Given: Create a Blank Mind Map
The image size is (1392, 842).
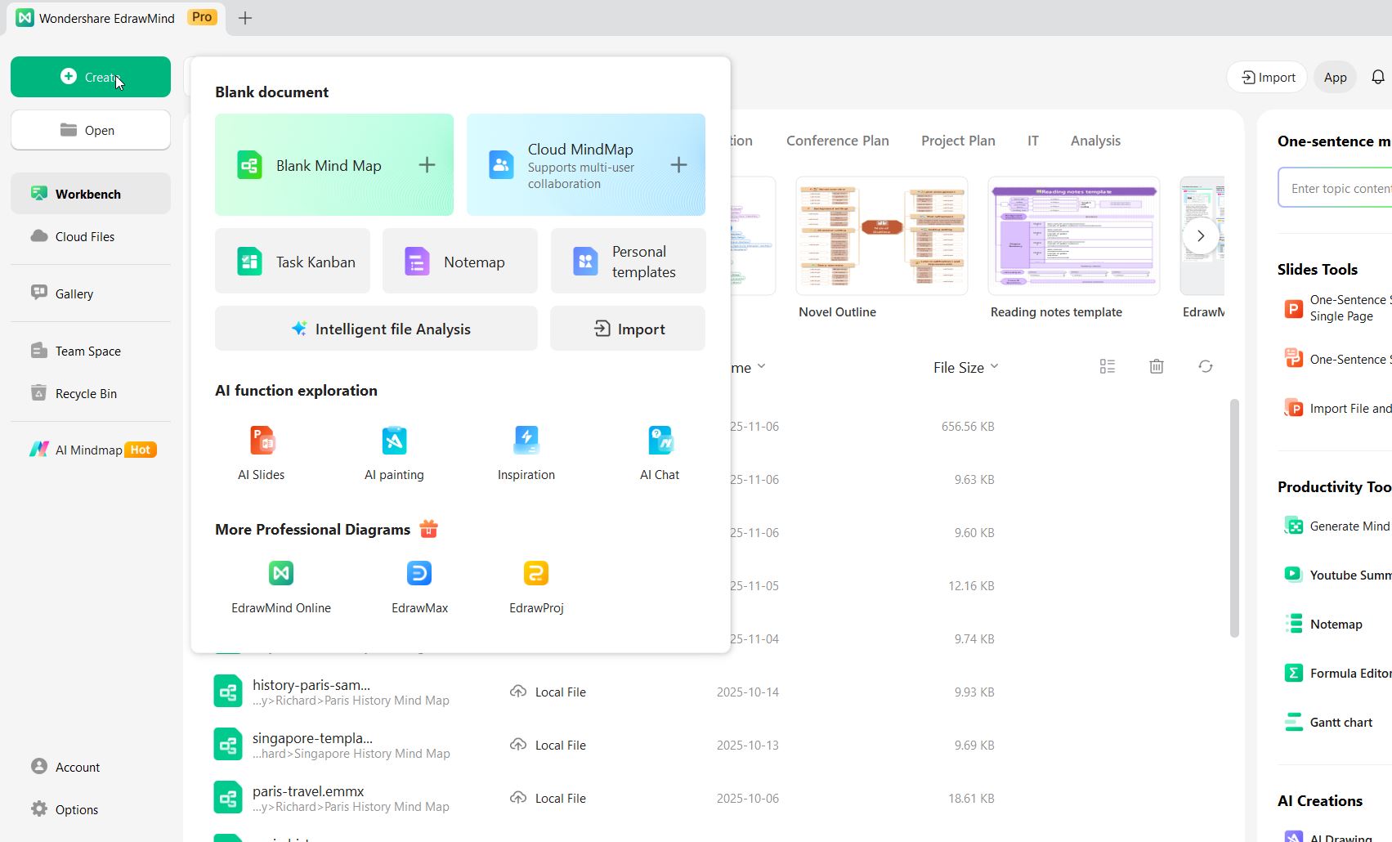Looking at the screenshot, I should click(x=334, y=165).
